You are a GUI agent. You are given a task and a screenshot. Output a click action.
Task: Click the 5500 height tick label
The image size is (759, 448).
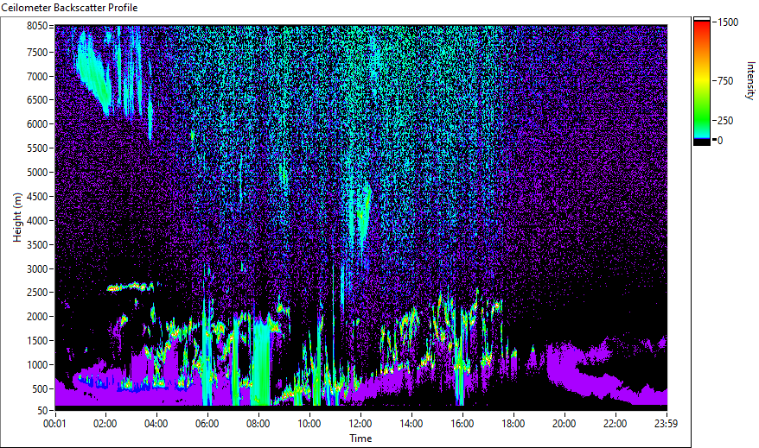pos(37,148)
